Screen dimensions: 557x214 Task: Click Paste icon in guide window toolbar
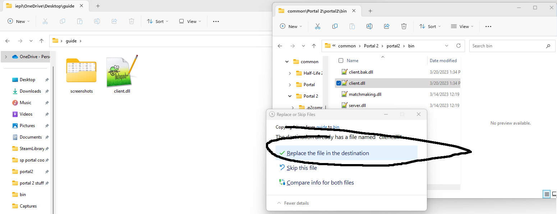80,21
